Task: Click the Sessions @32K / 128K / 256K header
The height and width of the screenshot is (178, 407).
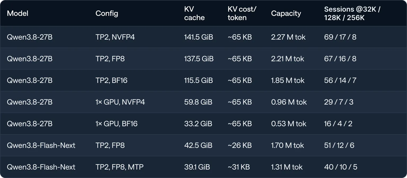Action: pyautogui.click(x=352, y=13)
